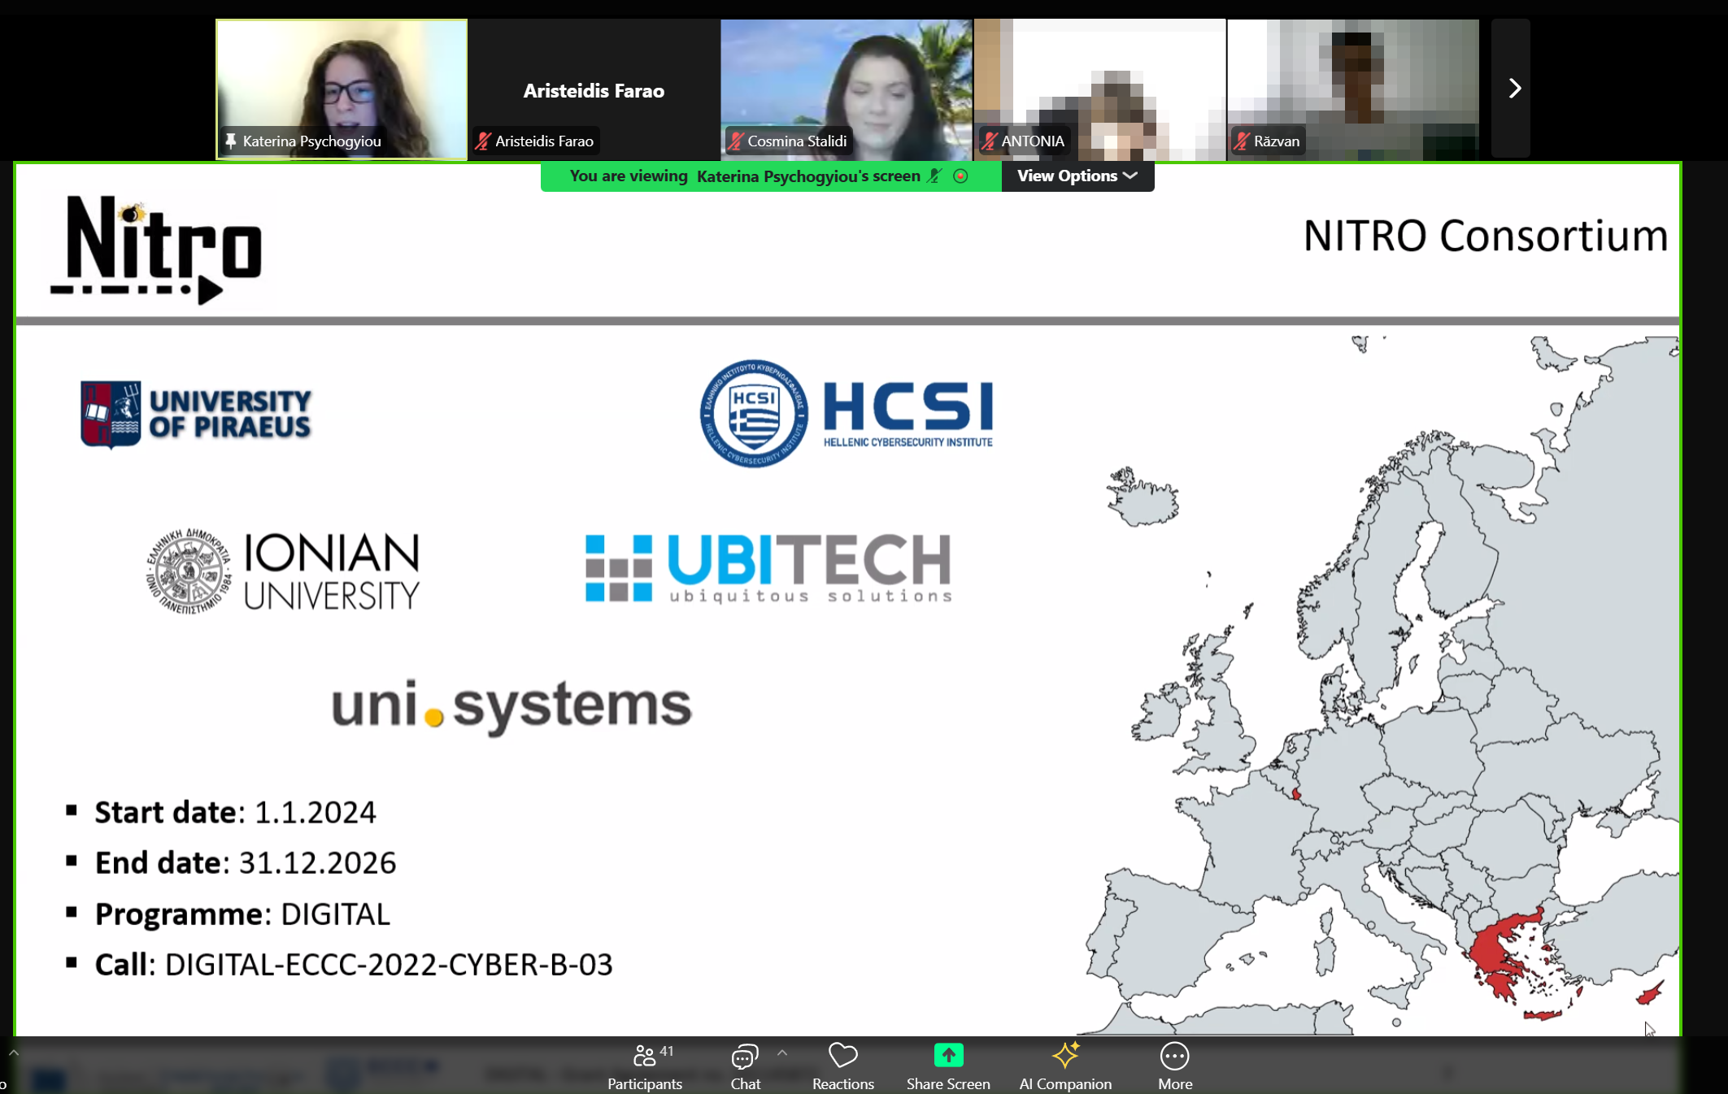The image size is (1728, 1094).
Task: Open View Options dropdown
Action: click(1077, 176)
